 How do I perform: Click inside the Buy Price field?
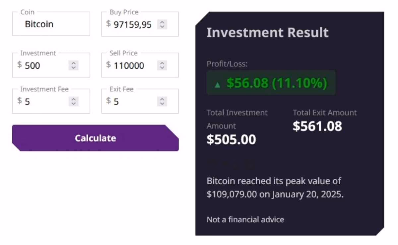point(133,24)
